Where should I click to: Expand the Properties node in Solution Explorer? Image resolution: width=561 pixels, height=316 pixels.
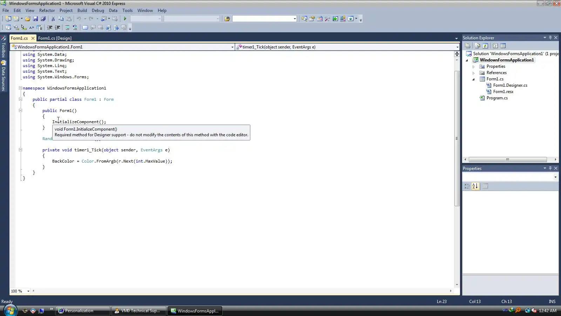(x=473, y=66)
